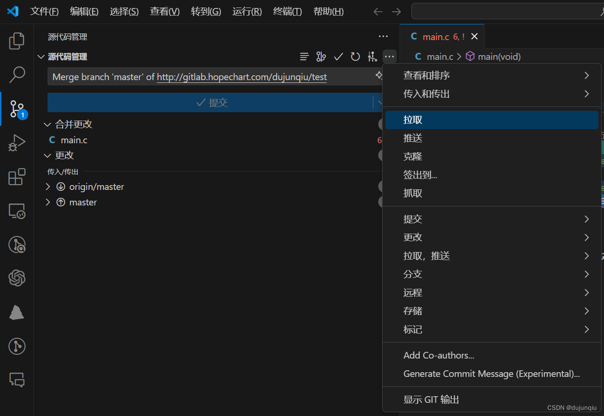Click the 提交 commit button
The height and width of the screenshot is (416, 604).
click(x=211, y=102)
